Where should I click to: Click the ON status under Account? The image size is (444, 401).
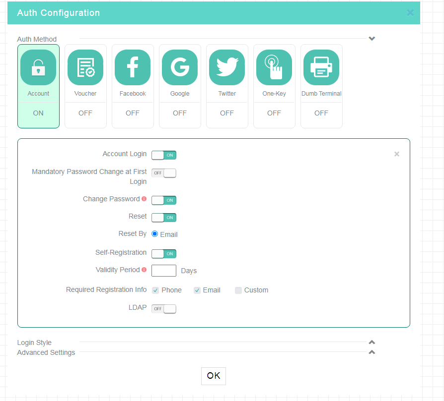[38, 113]
